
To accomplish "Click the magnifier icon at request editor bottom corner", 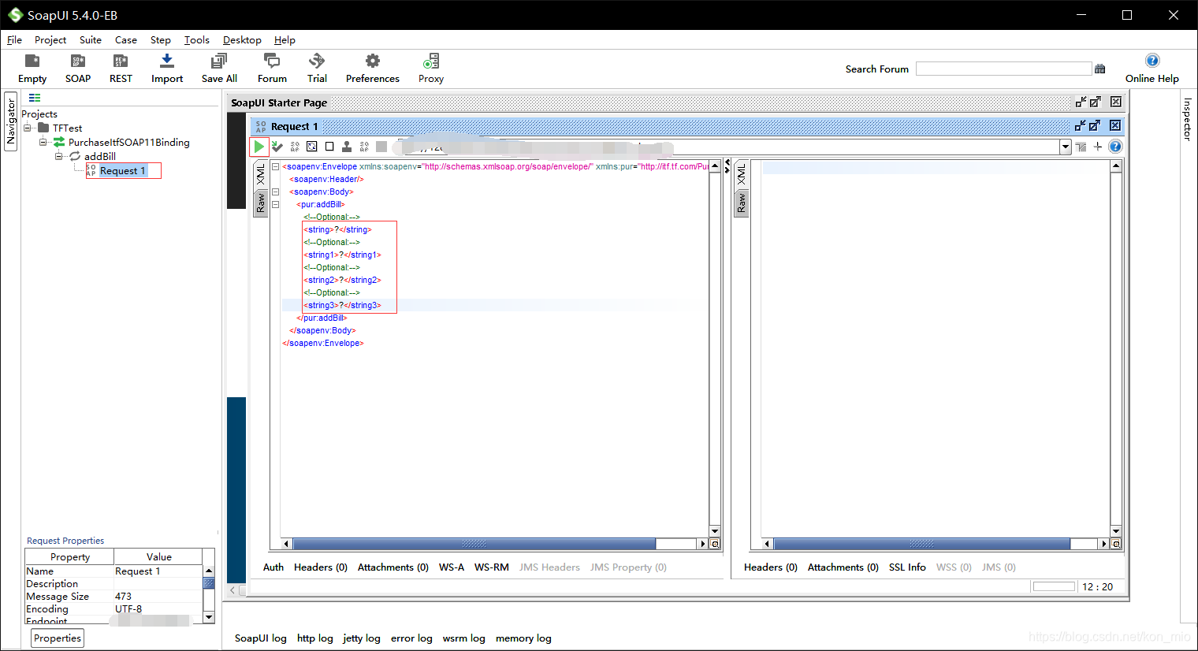I will (x=715, y=544).
